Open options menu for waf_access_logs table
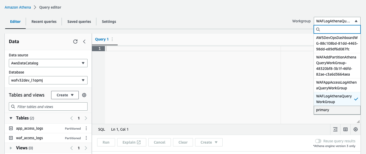 [86, 138]
